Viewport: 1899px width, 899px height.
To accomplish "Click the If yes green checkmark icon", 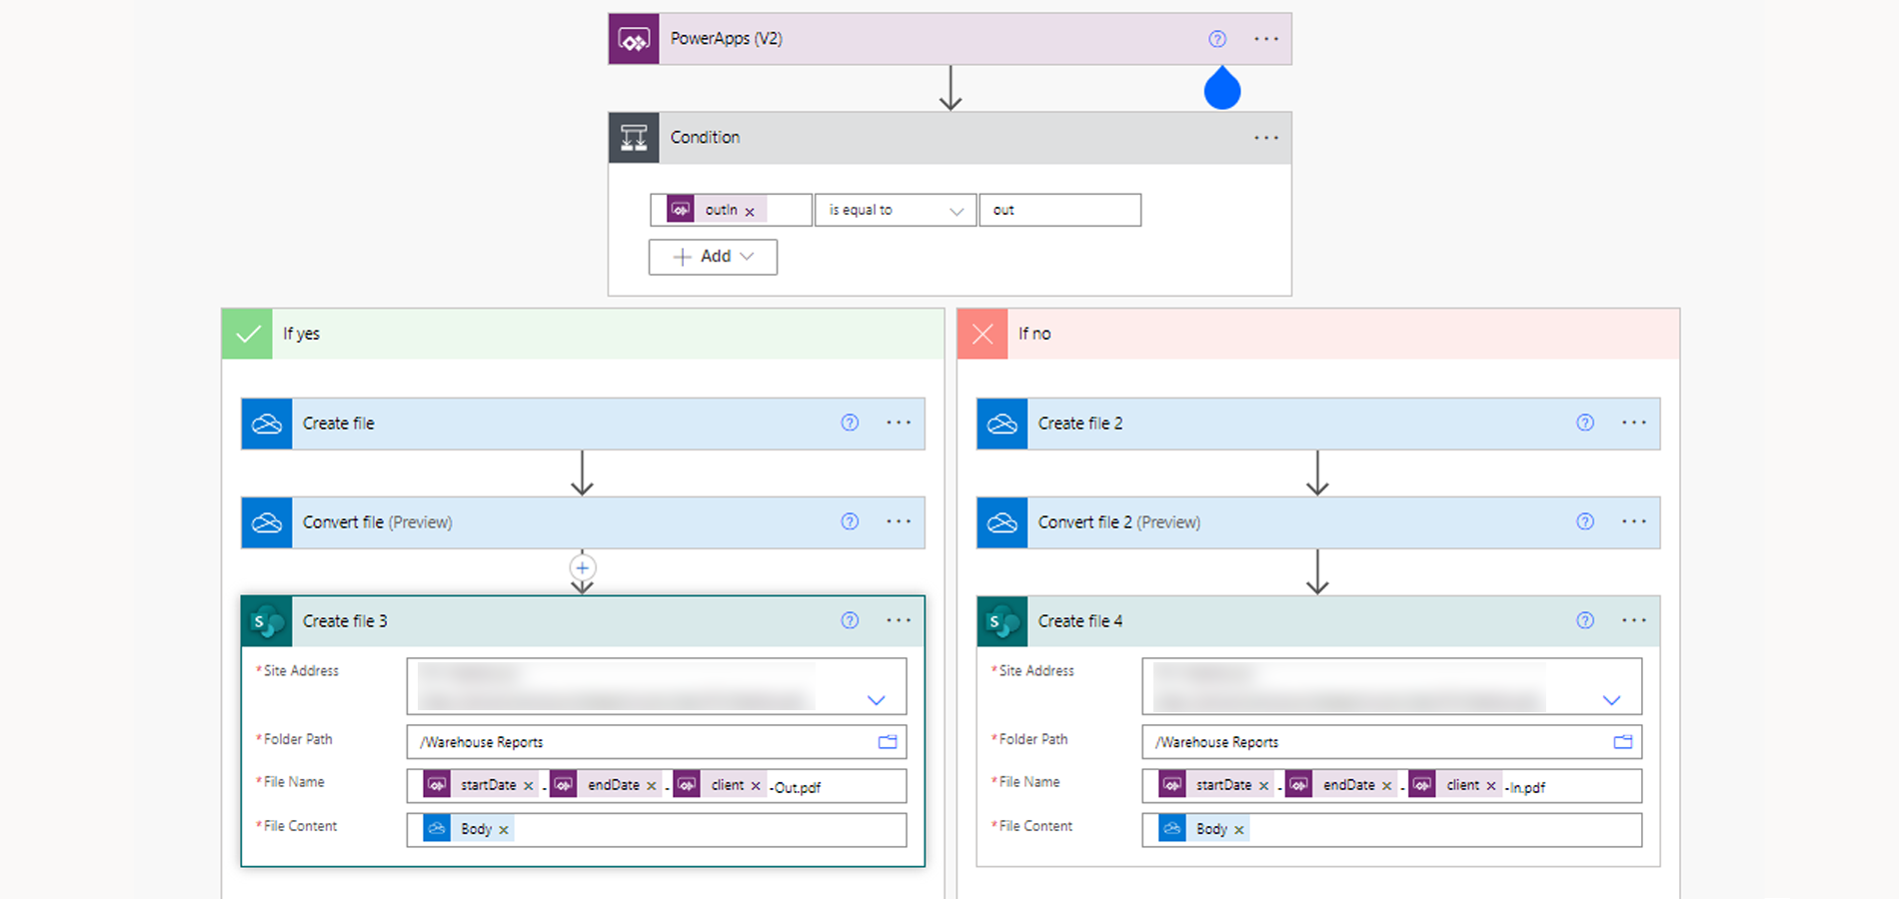I will click(x=247, y=334).
